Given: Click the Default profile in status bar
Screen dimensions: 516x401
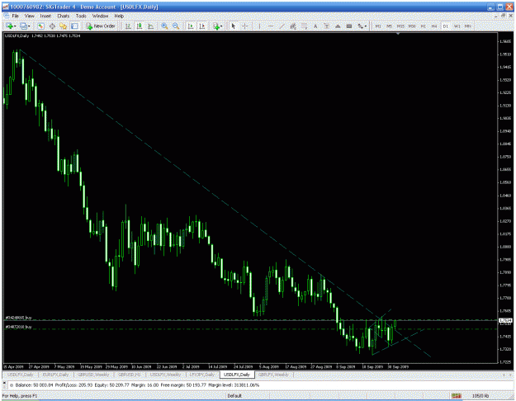Looking at the screenshot, I should pyautogui.click(x=234, y=396).
